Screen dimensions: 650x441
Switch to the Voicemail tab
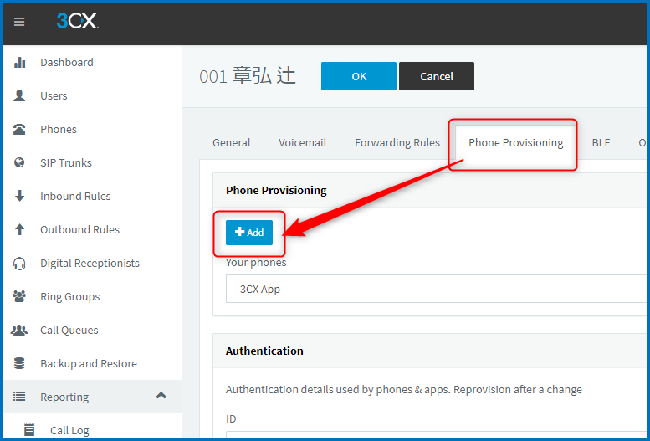pos(302,143)
